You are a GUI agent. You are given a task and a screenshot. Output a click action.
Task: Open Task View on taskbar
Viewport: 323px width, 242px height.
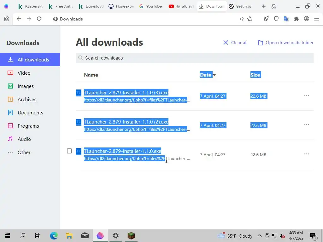pos(38,236)
